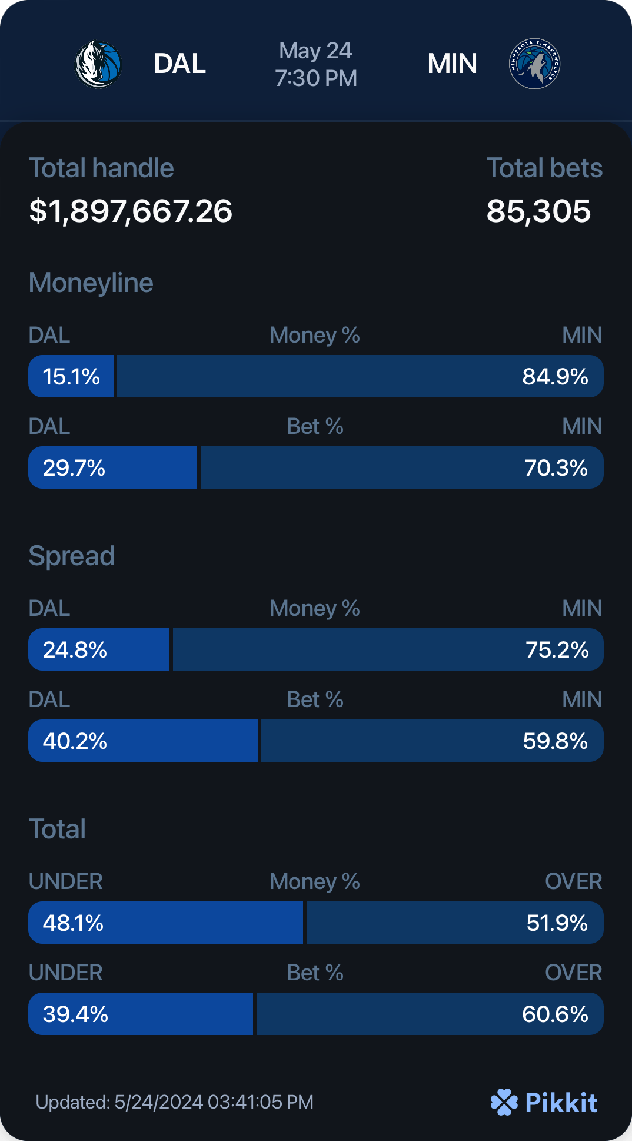The image size is (632, 1141).
Task: Click the Moneyline MIN 84.9% money bar
Action: point(360,376)
